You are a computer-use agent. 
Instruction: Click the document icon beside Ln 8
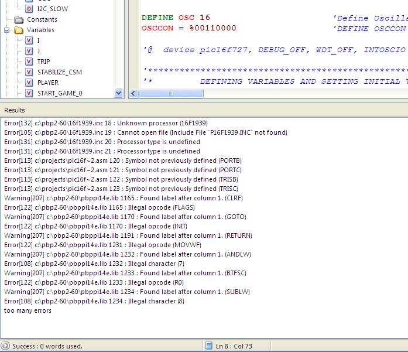coord(208,346)
